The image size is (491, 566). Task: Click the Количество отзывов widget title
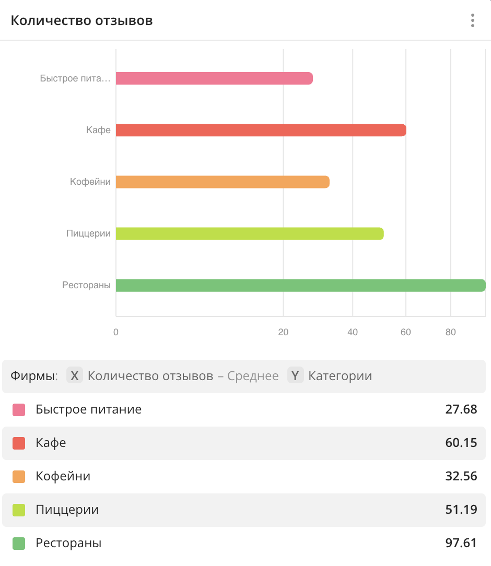(x=82, y=21)
